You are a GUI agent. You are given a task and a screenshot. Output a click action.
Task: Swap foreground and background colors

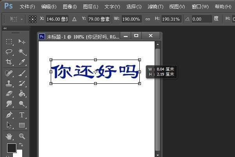click(21, 145)
